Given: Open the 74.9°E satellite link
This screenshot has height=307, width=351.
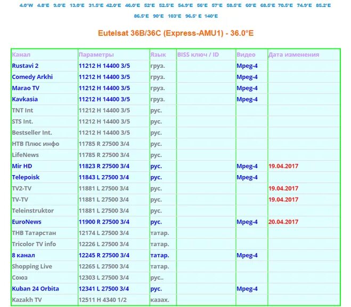Looking at the screenshot, I should tap(304, 5).
